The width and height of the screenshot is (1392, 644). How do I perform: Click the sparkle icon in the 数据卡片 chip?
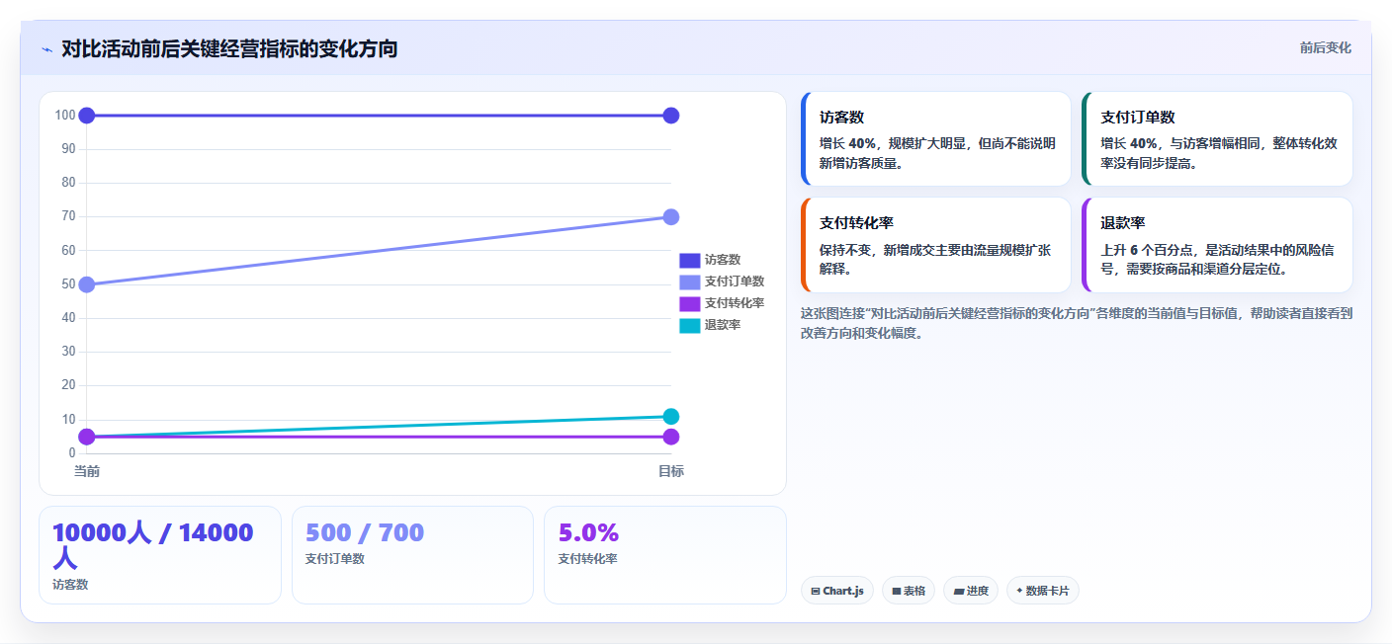1019,591
